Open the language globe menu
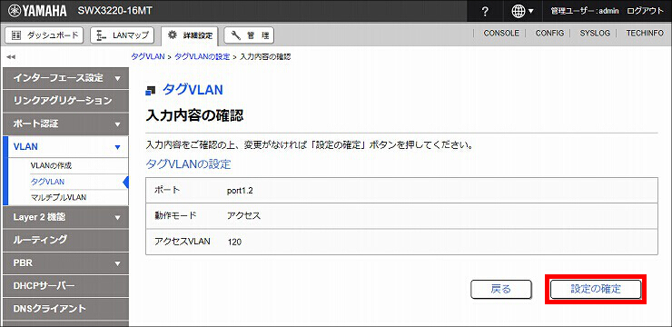 click(x=523, y=11)
